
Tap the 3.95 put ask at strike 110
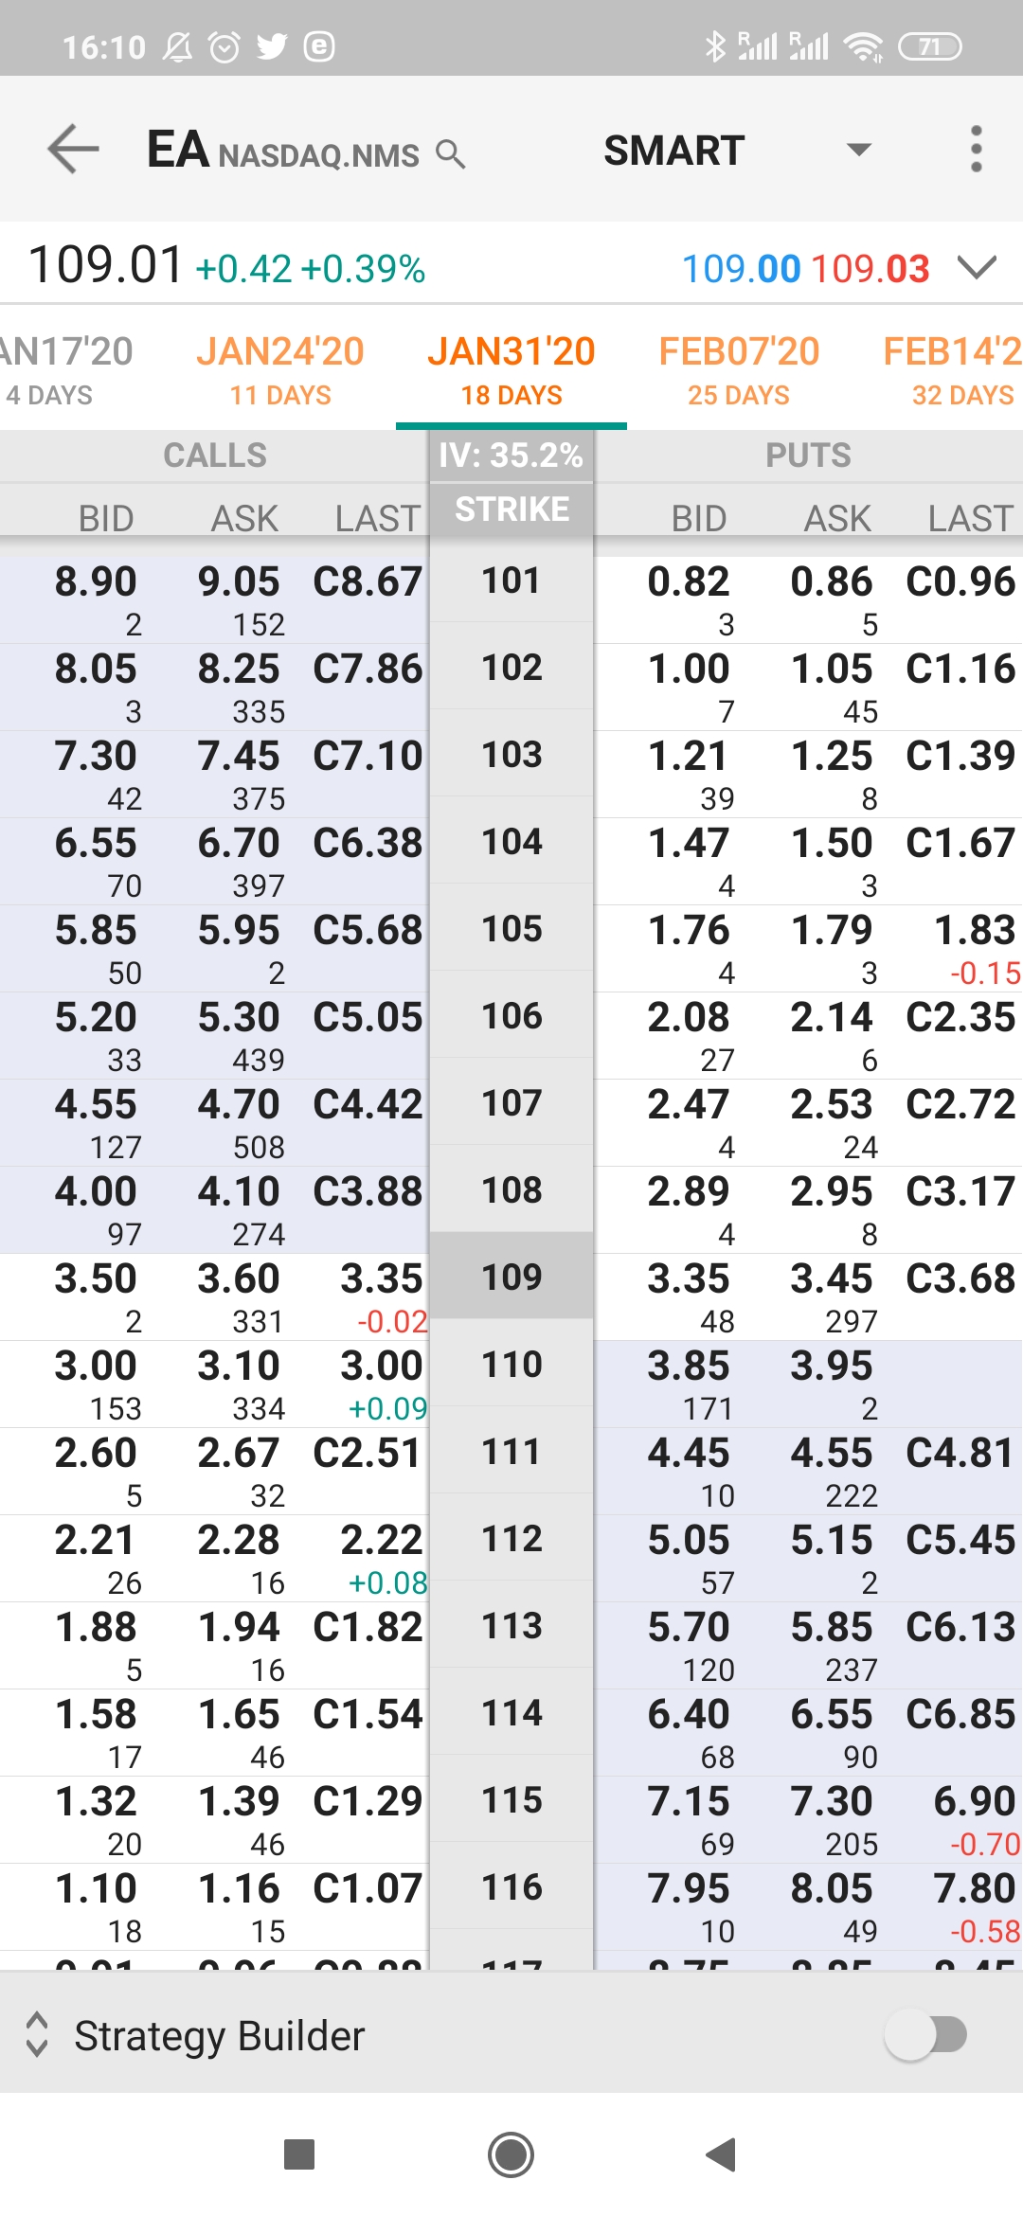(x=832, y=1366)
